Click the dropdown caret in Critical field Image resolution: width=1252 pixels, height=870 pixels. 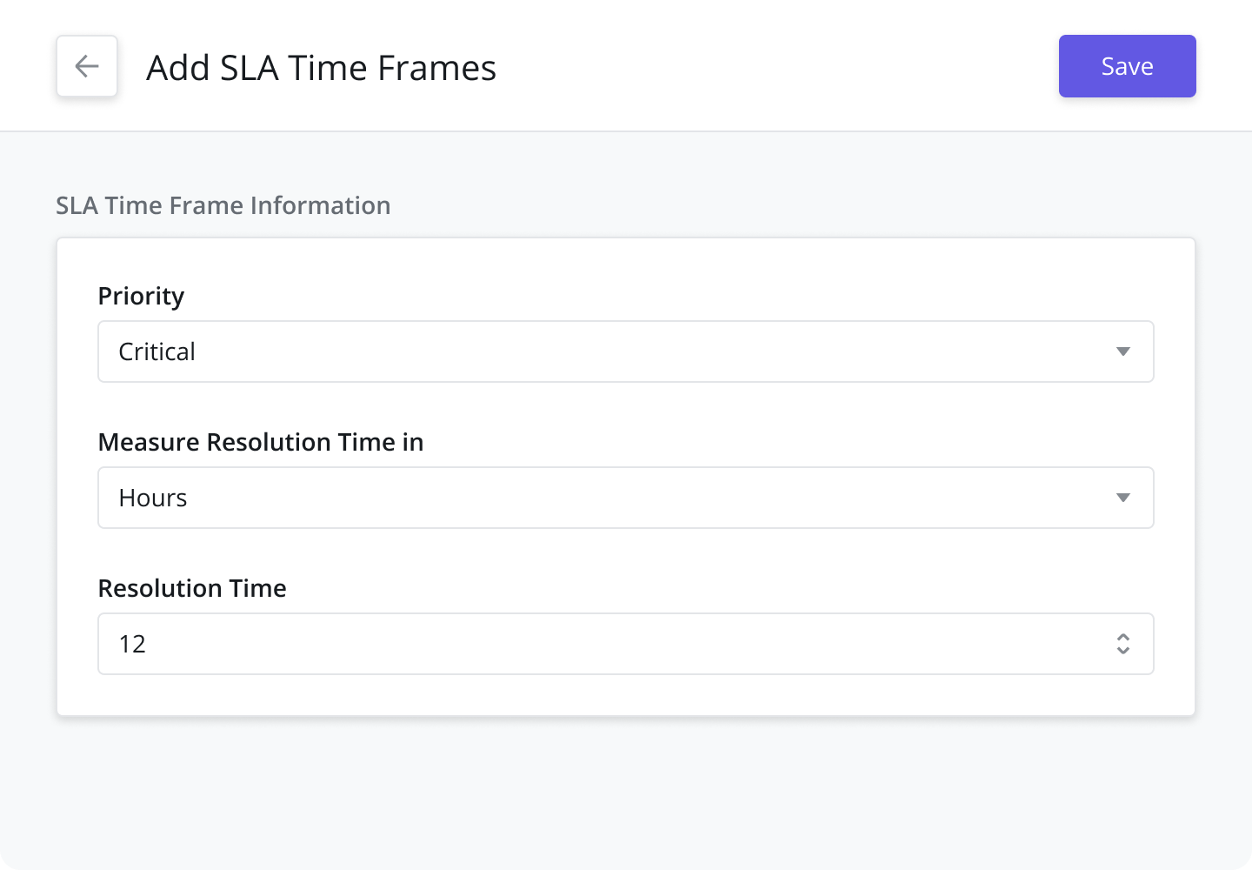1123,351
